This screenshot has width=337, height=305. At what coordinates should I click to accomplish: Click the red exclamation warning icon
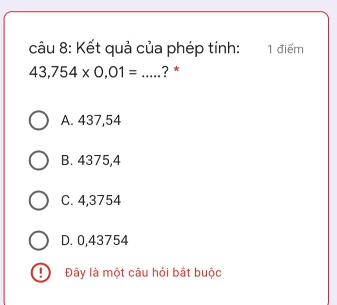(40, 272)
